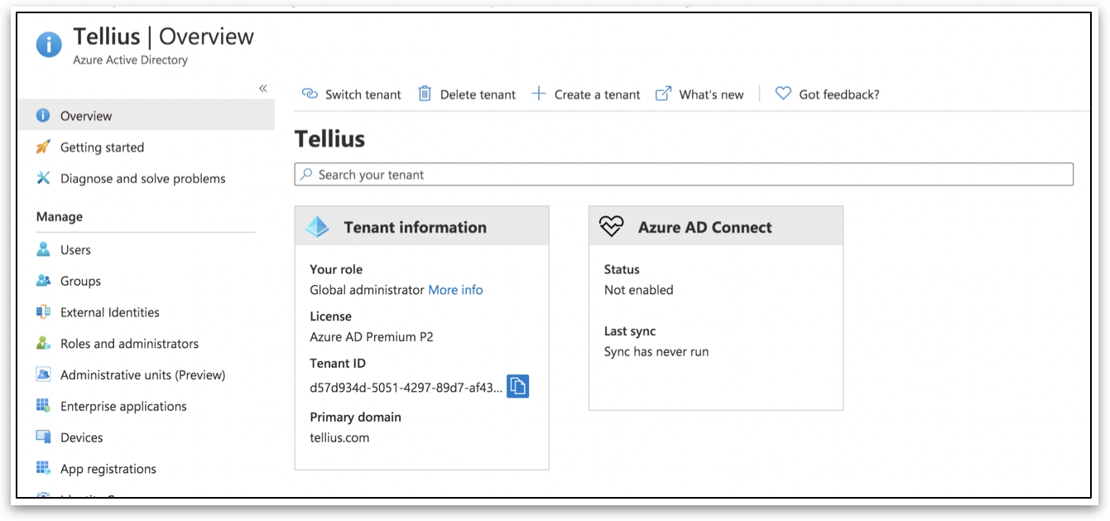Open the Devices section
This screenshot has height=521, width=1110.
[x=81, y=437]
